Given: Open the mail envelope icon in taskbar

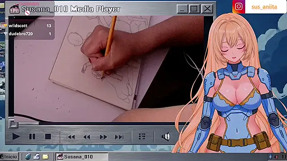Looking at the screenshot, I should pyautogui.click(x=45, y=157).
